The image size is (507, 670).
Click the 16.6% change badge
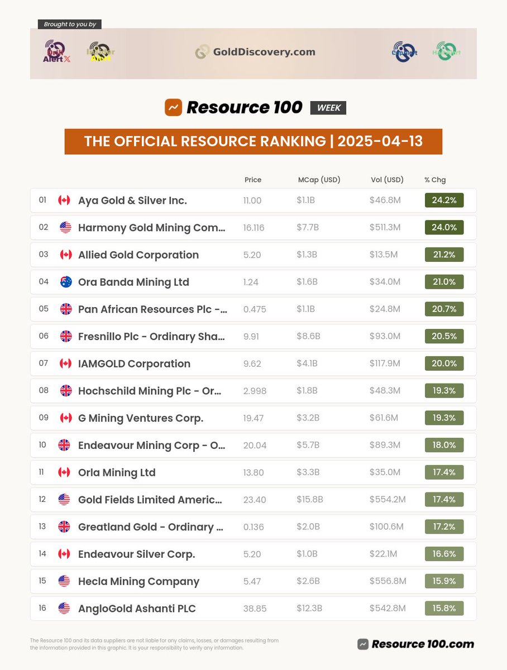444,554
